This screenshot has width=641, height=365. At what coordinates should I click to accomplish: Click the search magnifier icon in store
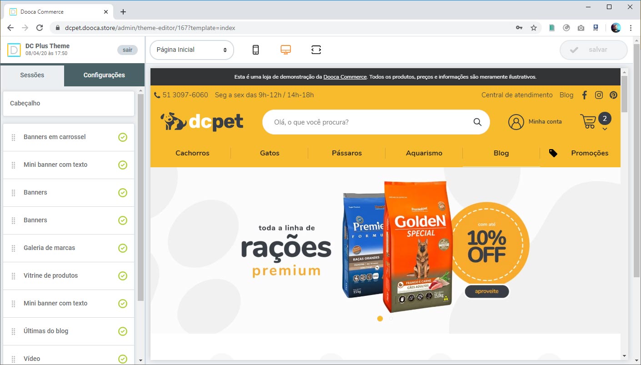pyautogui.click(x=477, y=122)
